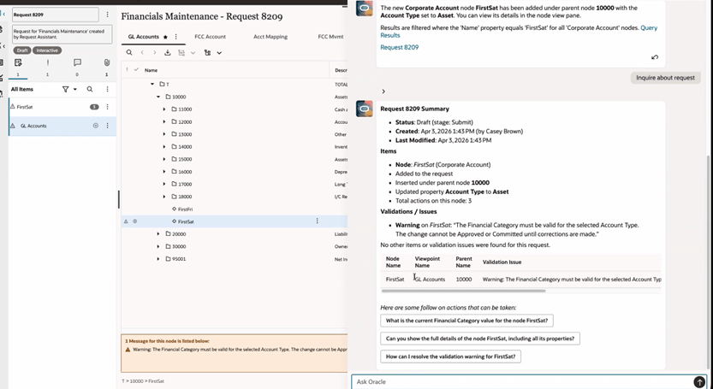Click the search icon in All Items header
713x389 pixels.
click(x=90, y=89)
